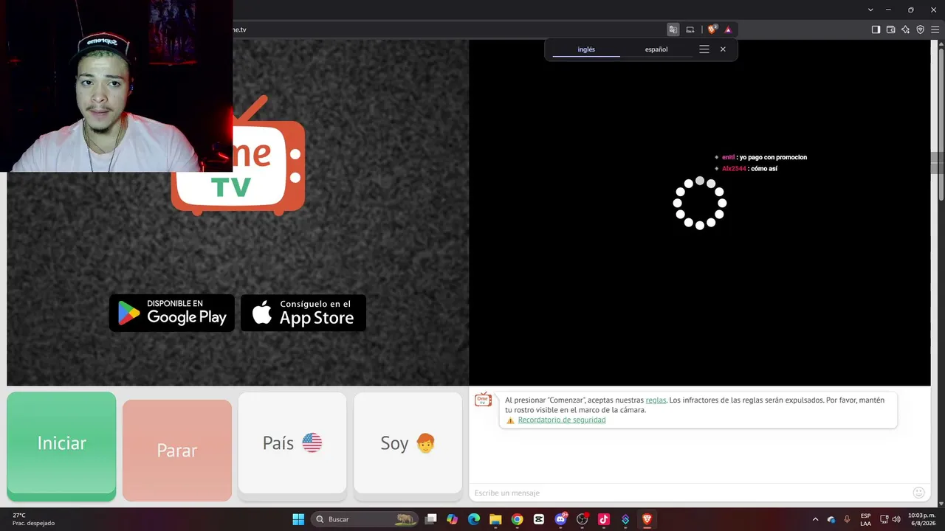Click the Parar button

pos(177,451)
